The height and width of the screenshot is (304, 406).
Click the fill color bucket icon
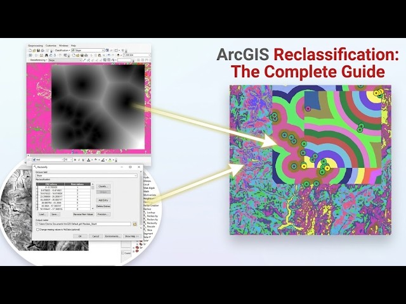click(96, 160)
